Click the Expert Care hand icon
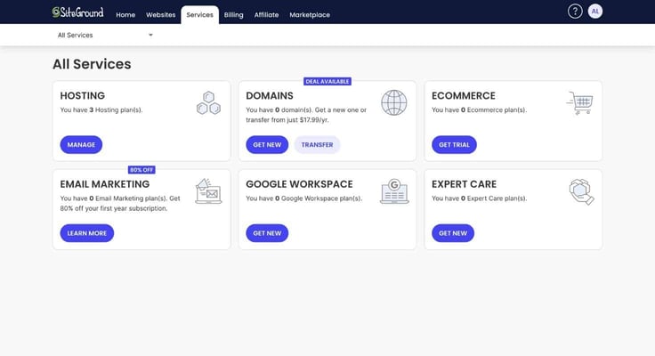The width and height of the screenshot is (655, 356). 581,191
